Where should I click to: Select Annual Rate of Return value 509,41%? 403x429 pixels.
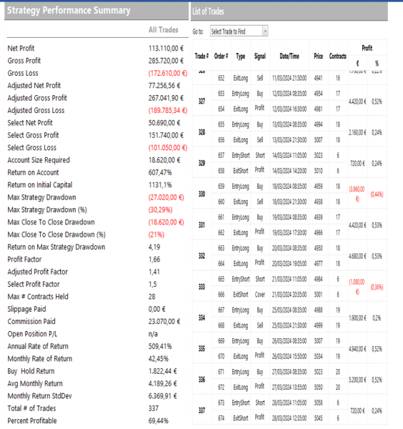click(160, 346)
